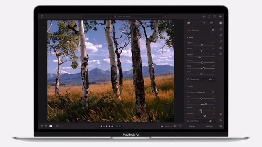Open the Presets tab

pos(192,126)
